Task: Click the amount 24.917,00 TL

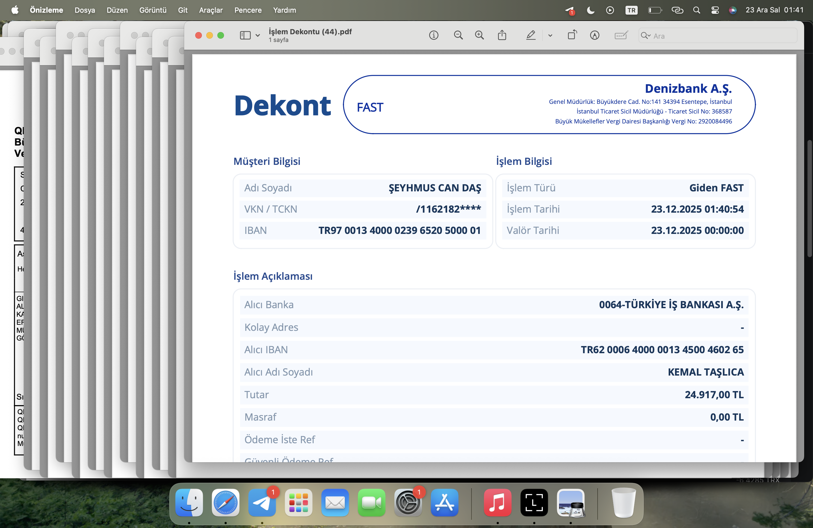Action: pyautogui.click(x=714, y=395)
